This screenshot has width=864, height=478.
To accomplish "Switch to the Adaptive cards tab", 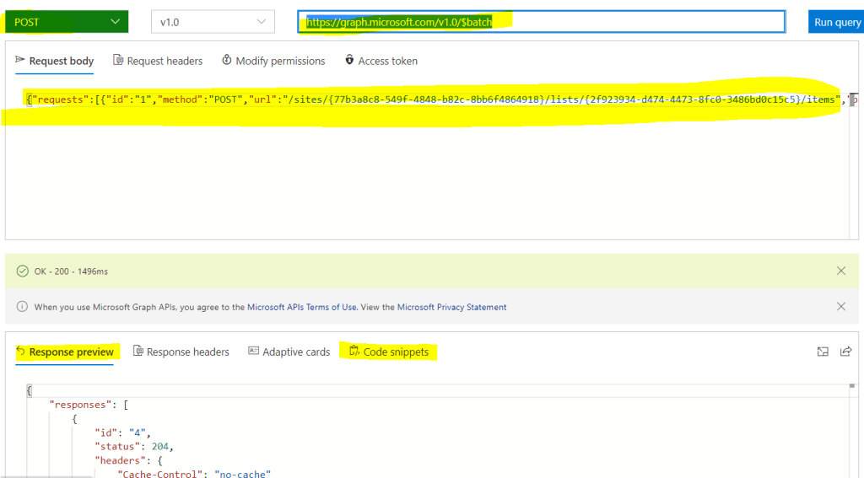I will [289, 352].
